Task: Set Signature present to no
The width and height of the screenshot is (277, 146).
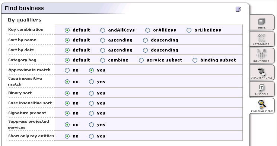Action: click(67, 113)
